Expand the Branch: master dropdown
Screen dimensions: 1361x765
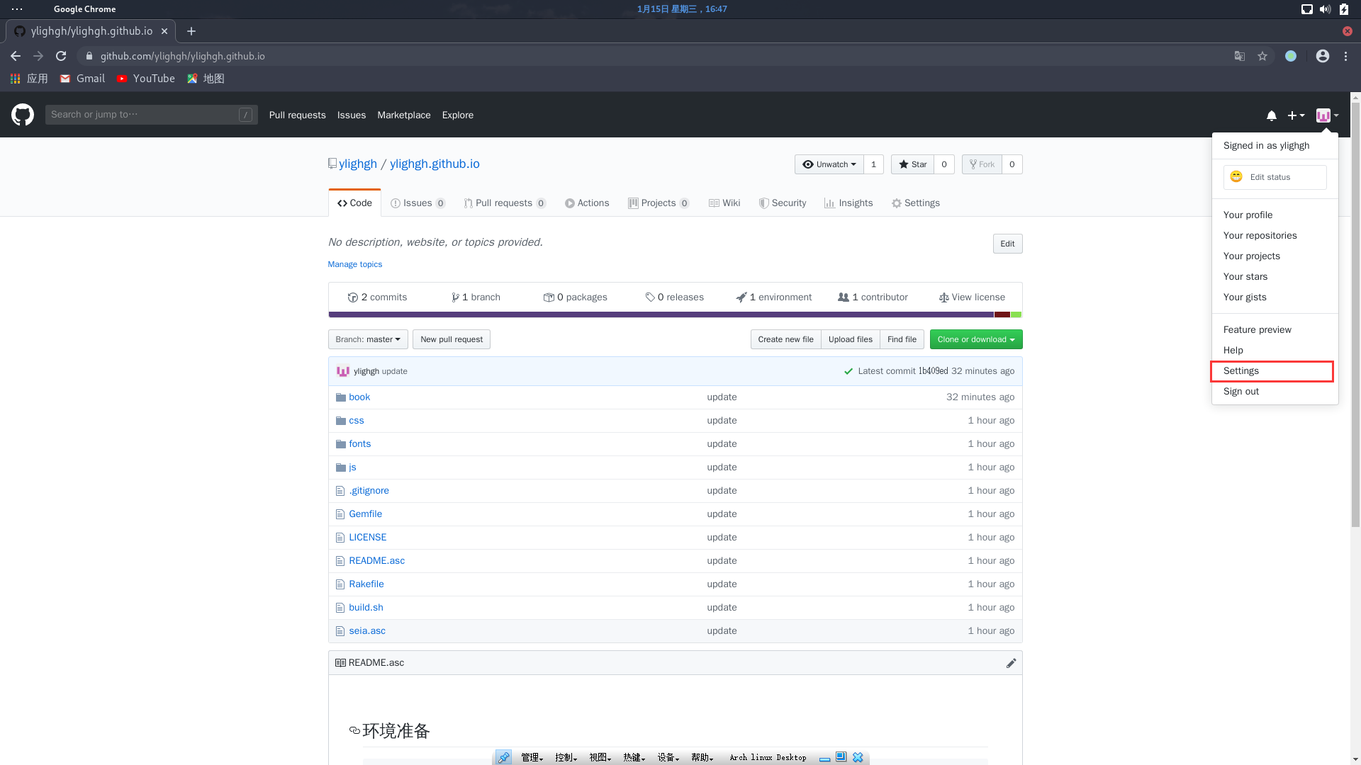[367, 339]
